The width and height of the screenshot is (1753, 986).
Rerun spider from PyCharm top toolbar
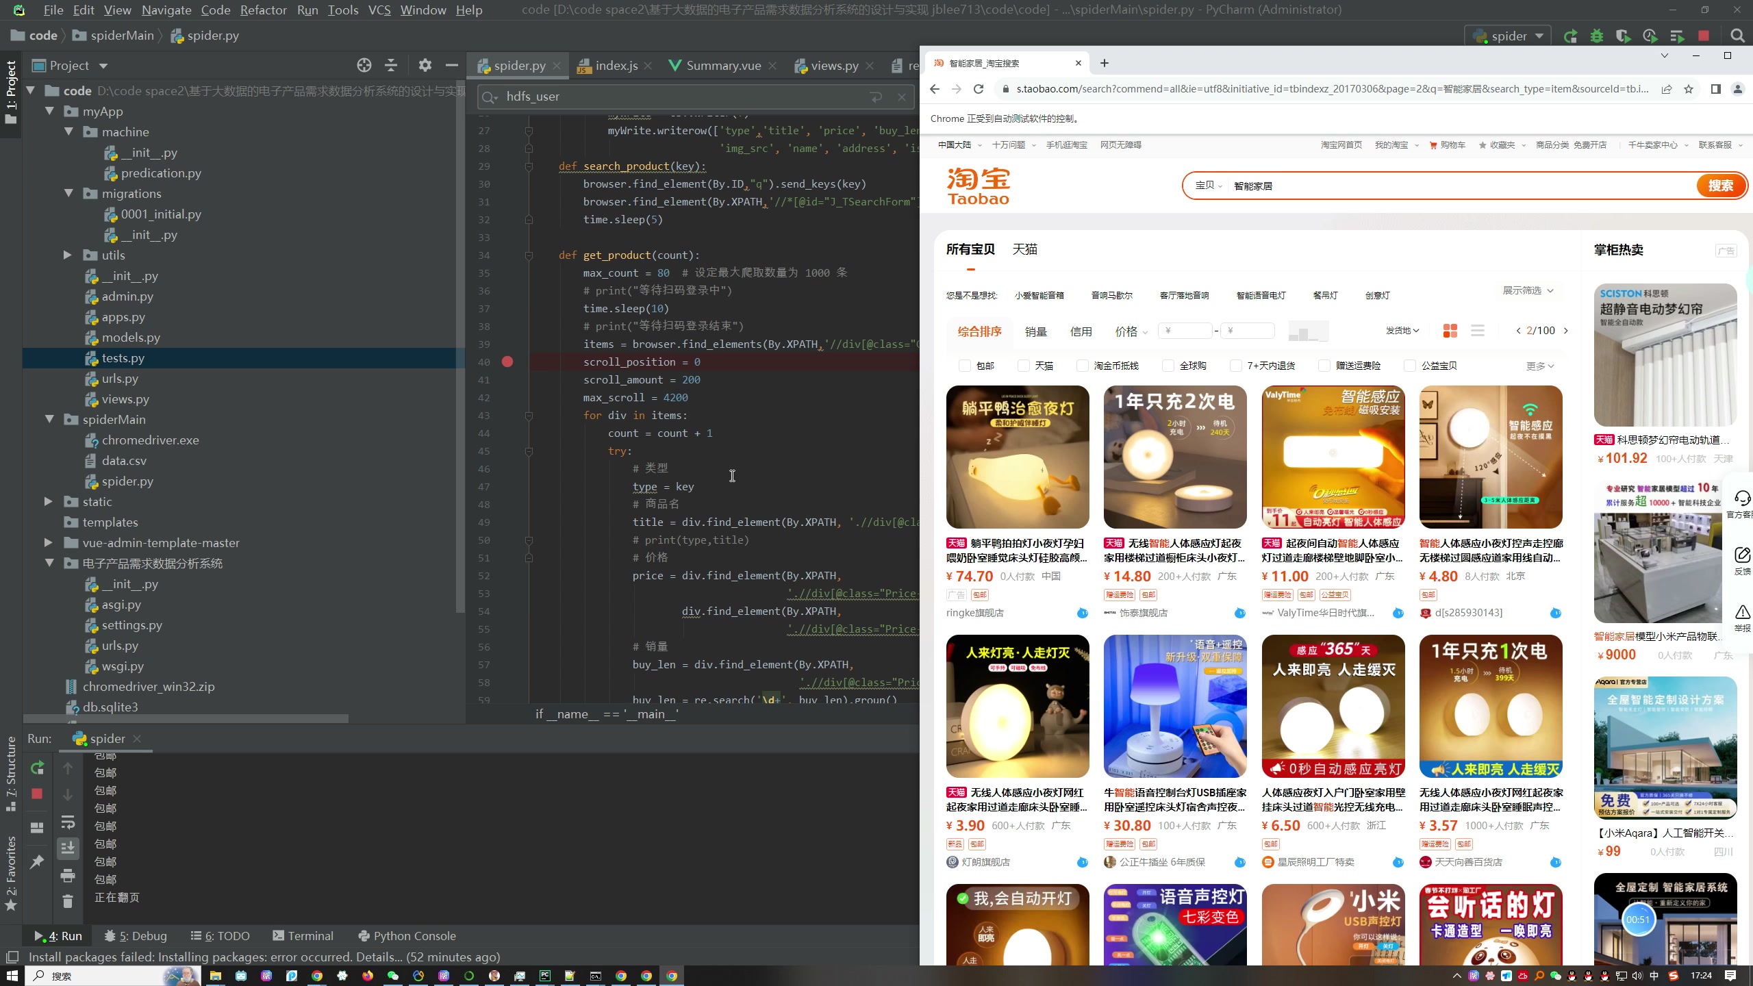pos(1570,36)
